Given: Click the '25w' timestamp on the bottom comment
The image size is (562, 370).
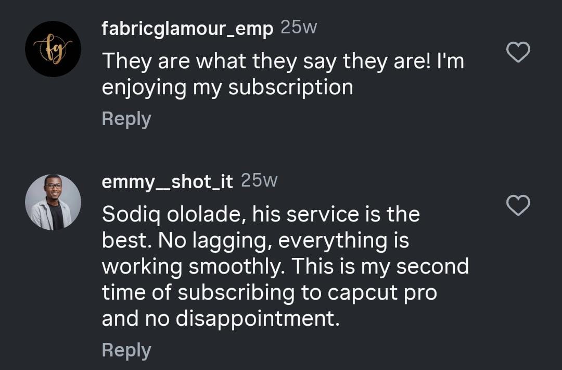Looking at the screenshot, I should [x=259, y=181].
